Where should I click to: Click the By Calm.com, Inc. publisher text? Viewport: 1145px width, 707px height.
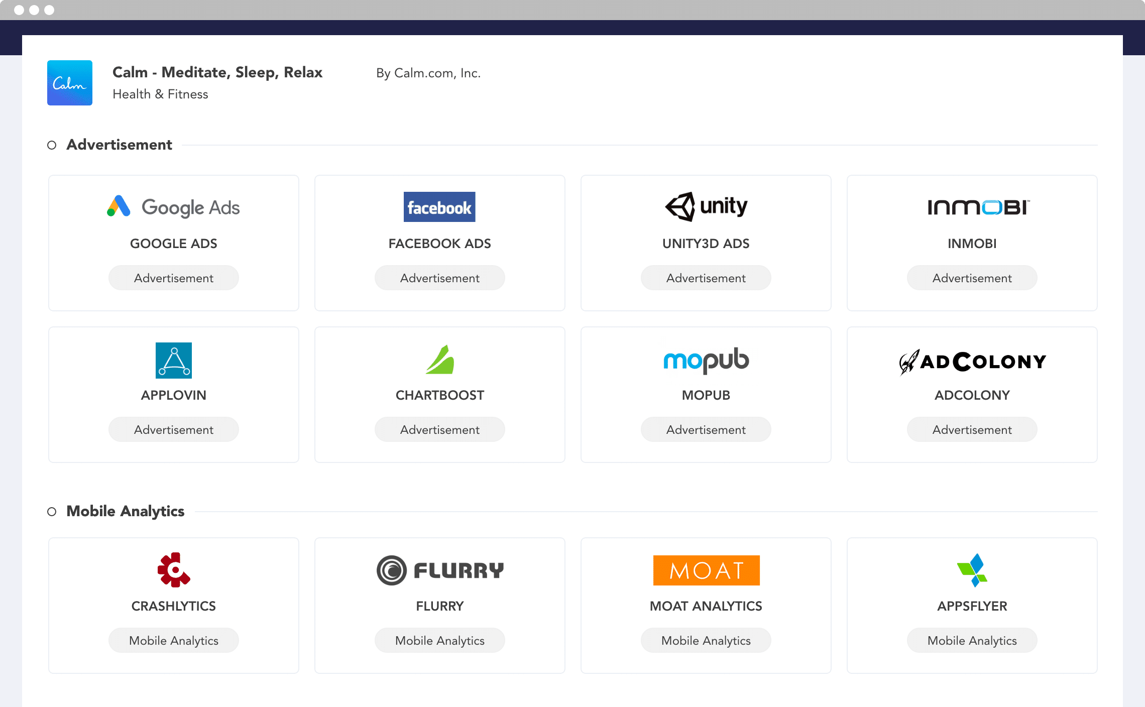428,73
